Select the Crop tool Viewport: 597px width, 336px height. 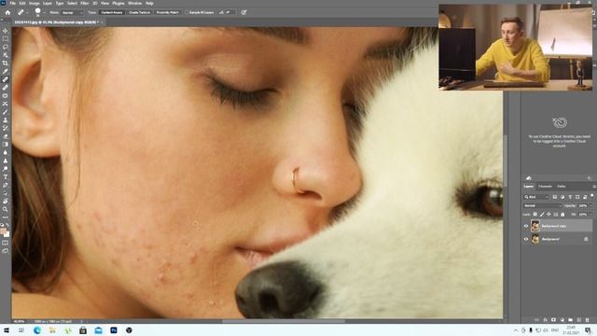6,63
